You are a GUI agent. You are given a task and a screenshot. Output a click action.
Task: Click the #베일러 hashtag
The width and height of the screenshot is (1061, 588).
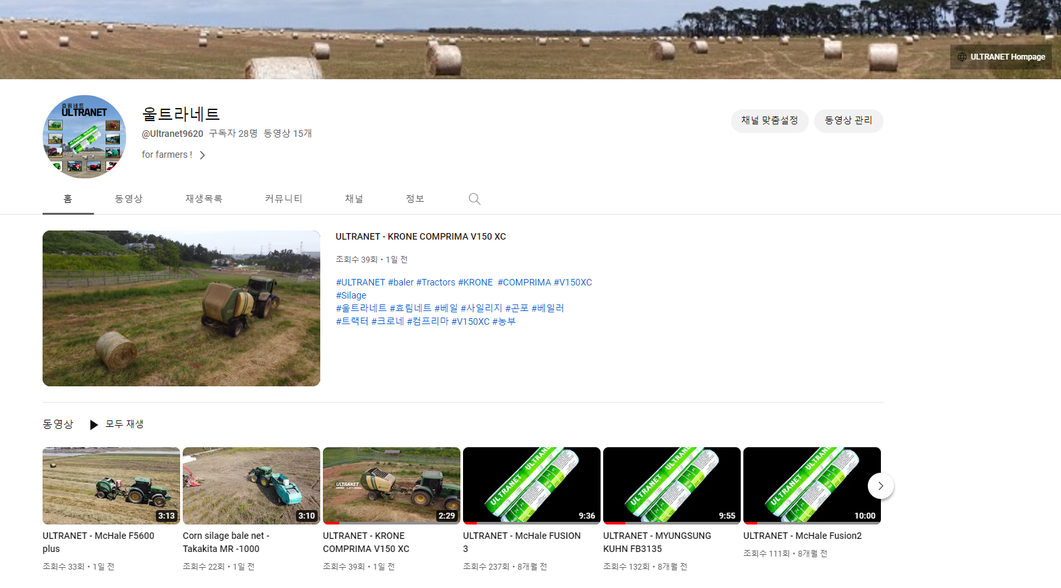tap(548, 308)
